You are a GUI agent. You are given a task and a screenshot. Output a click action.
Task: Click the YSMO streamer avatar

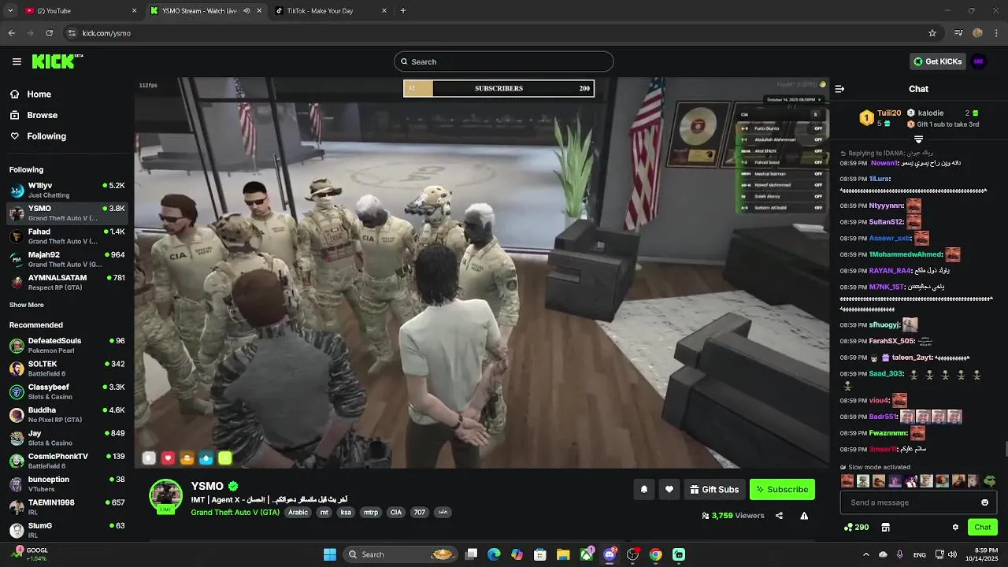pos(166,495)
